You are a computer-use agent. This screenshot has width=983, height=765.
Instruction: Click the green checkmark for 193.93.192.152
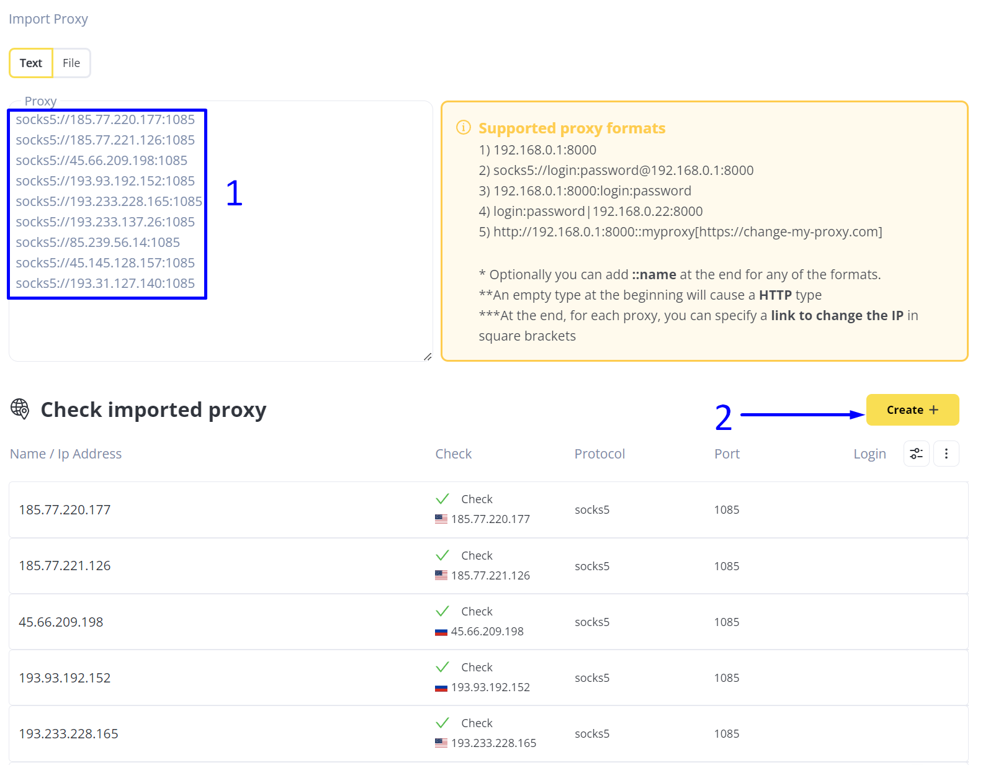(442, 667)
